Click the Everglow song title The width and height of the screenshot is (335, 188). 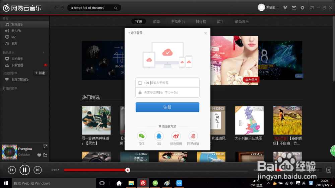[x=25, y=149]
